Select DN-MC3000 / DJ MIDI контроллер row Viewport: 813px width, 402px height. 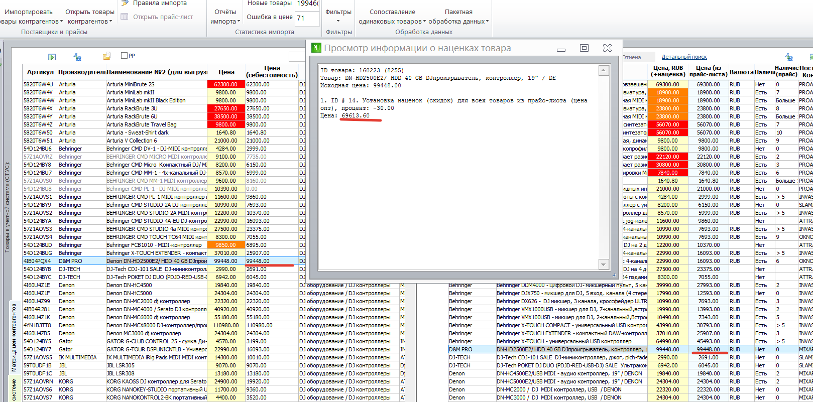coord(571,397)
